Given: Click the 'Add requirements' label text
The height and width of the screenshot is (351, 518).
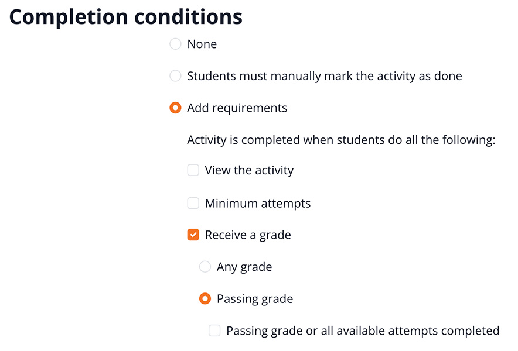Looking at the screenshot, I should tap(237, 108).
